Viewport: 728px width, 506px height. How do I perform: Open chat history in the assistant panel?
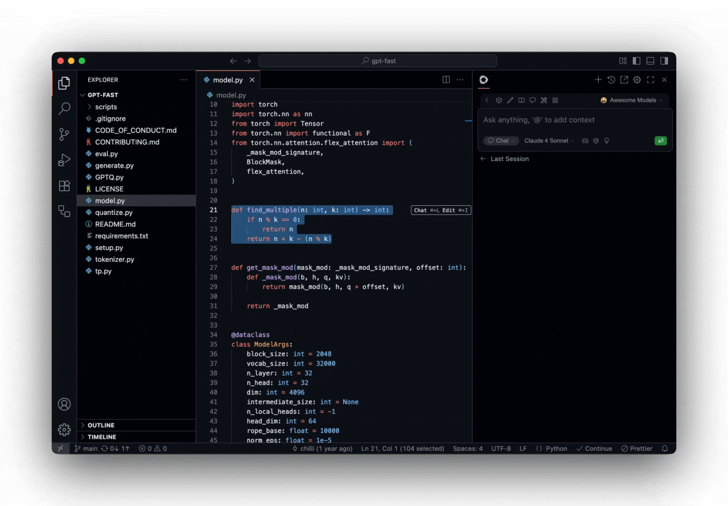pyautogui.click(x=611, y=80)
